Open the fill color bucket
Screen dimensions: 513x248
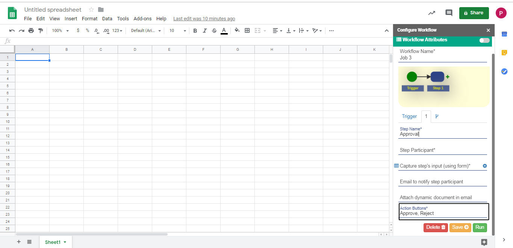[237, 30]
